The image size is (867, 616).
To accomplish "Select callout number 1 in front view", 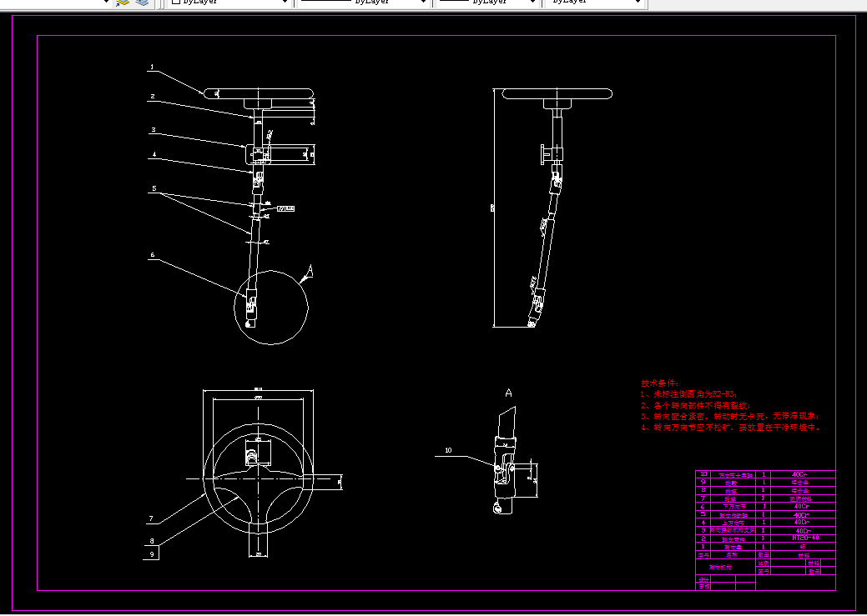I will pos(152,68).
